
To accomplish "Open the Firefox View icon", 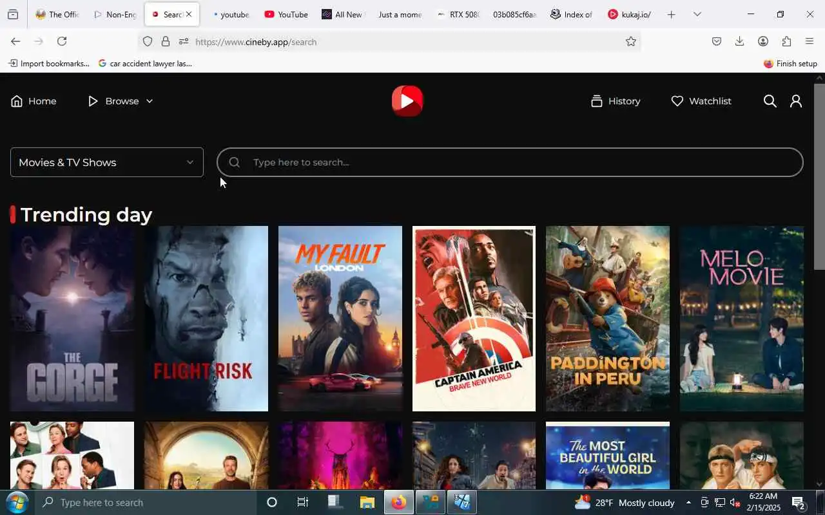I will click(x=12, y=14).
